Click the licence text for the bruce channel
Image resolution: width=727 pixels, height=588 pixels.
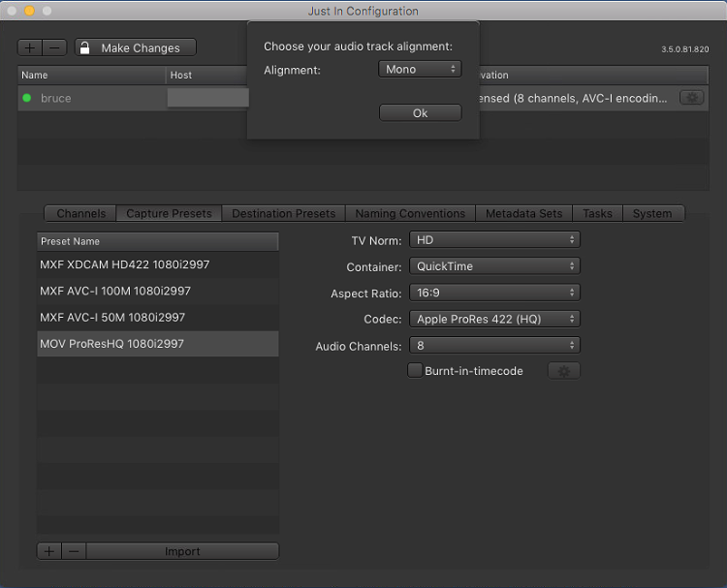pyautogui.click(x=573, y=98)
